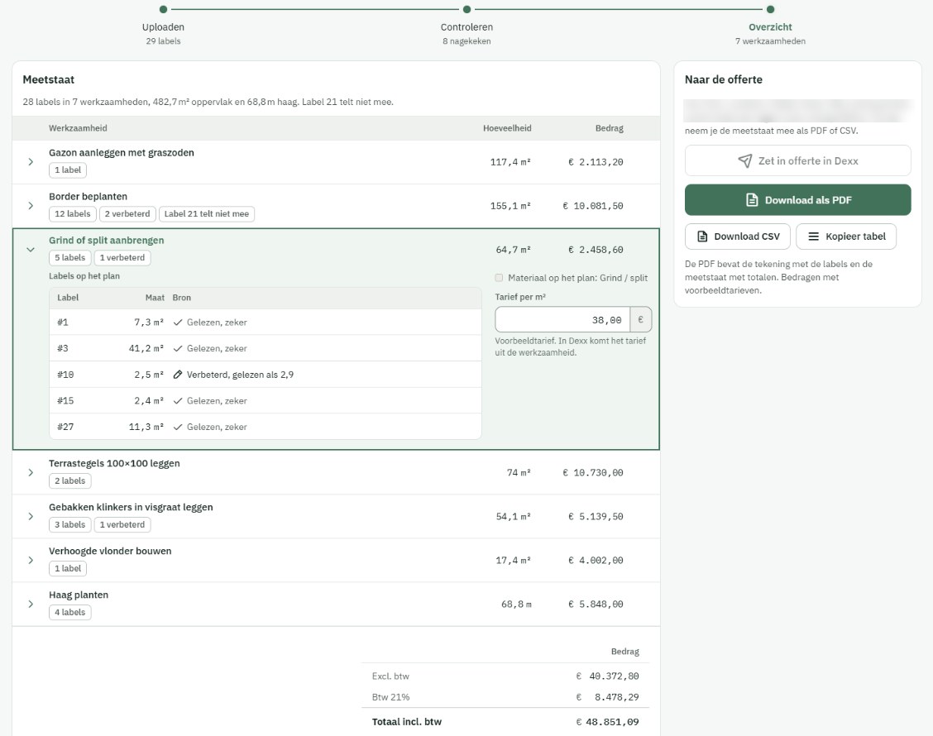Go to the Uploaden step
Screen dimensions: 933x736
click(x=163, y=26)
